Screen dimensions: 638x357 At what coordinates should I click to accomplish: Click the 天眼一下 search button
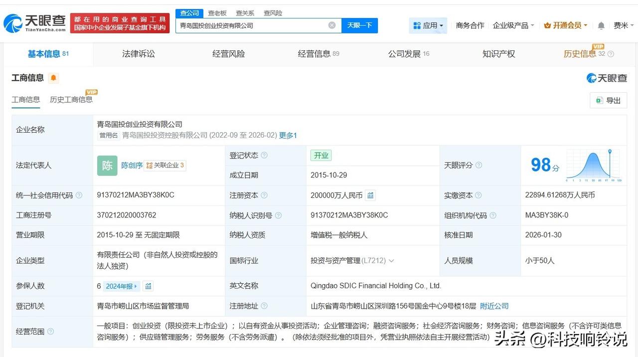click(x=359, y=25)
